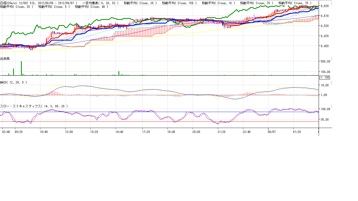Viewport: 358px width, 201px height.
Task: Click the スロー・ストキャスティクス panel label
Action: tap(34, 106)
